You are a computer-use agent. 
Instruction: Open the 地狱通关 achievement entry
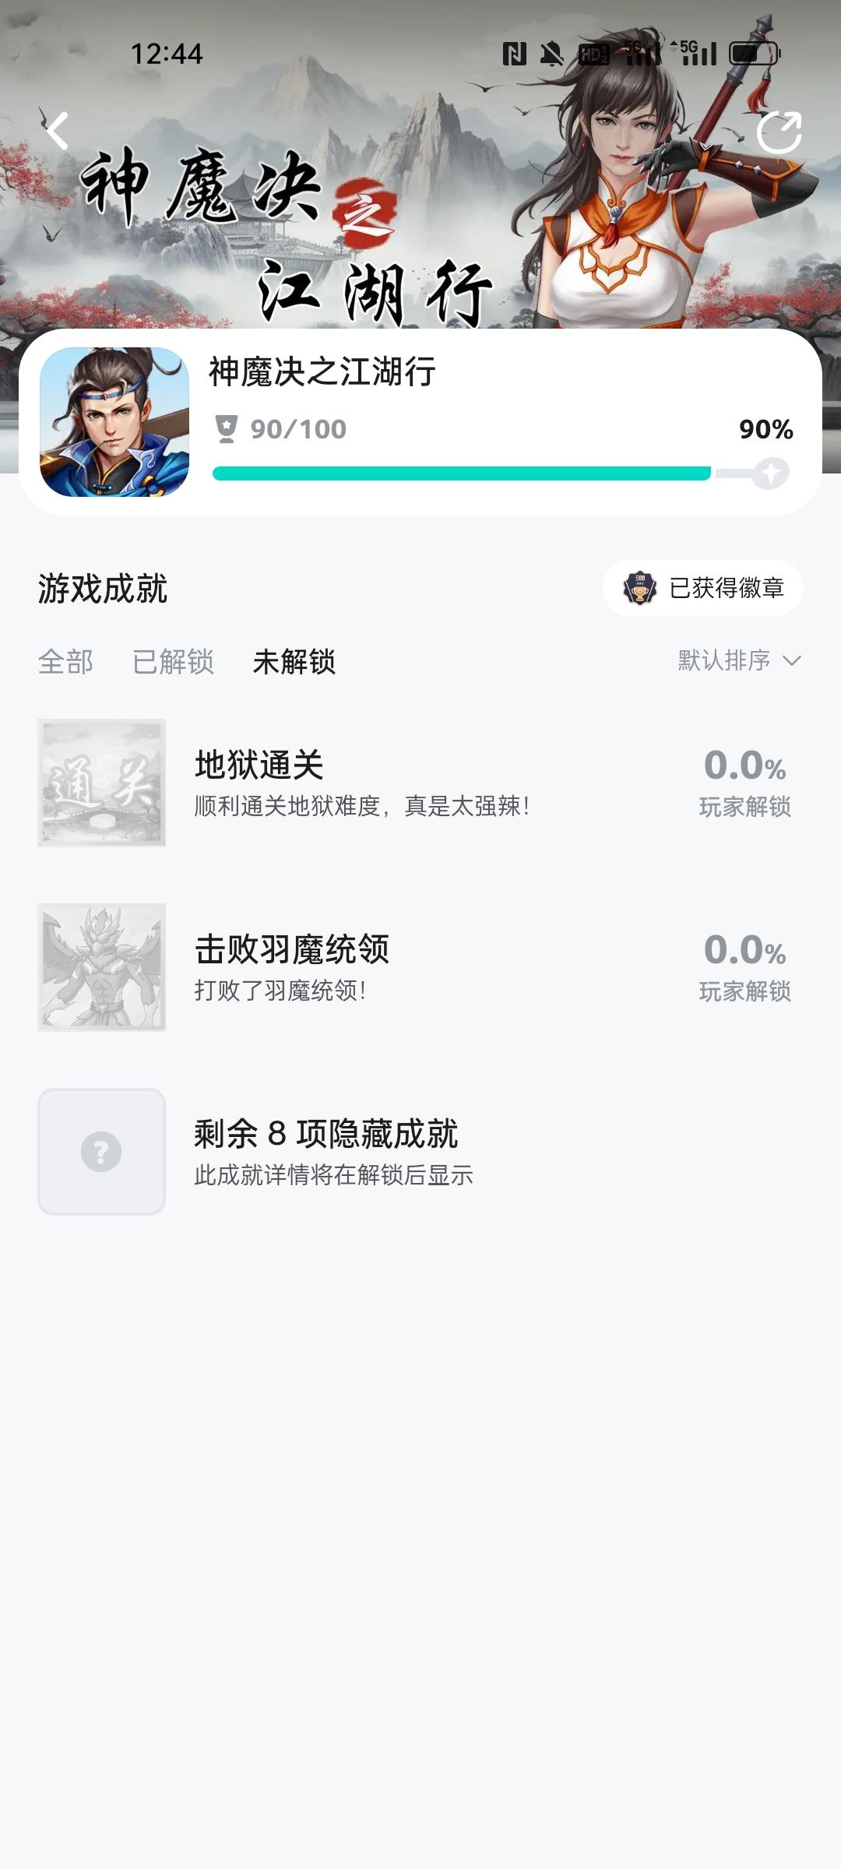pos(362,783)
